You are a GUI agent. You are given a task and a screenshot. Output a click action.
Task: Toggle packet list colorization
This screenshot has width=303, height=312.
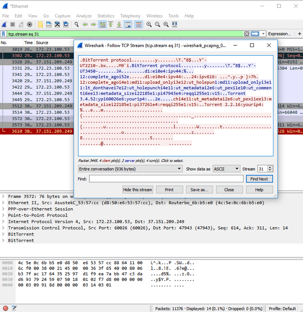click(x=139, y=24)
